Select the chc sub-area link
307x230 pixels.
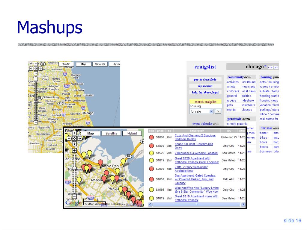tap(270, 67)
